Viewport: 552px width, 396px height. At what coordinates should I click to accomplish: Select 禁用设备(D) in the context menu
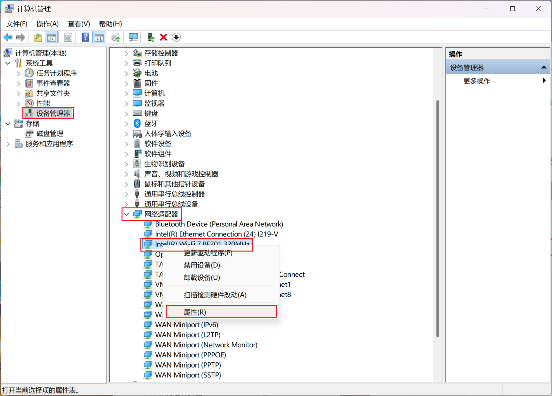point(202,265)
